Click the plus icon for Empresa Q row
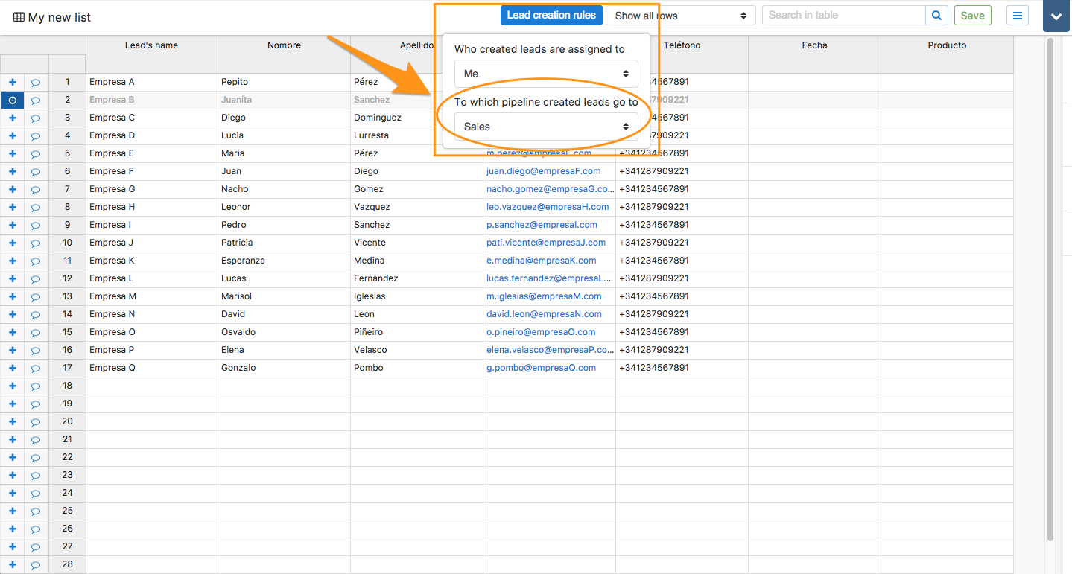The image size is (1072, 574). point(12,368)
